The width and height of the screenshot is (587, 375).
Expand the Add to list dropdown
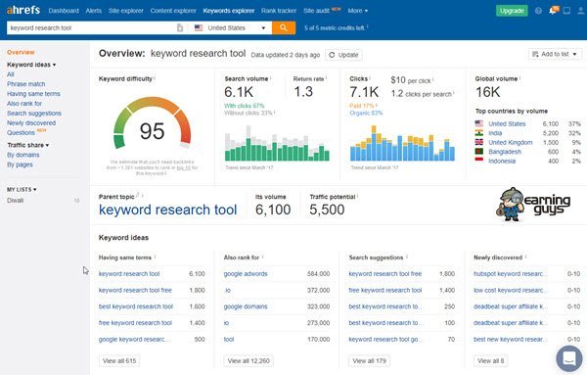[555, 54]
